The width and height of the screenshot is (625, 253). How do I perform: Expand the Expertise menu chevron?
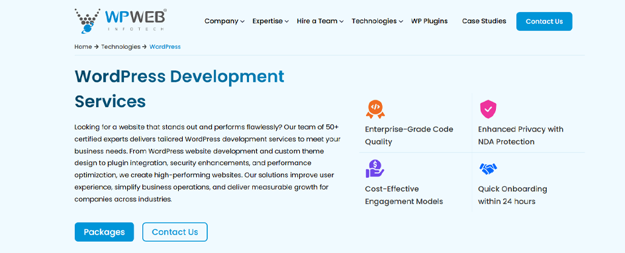287,22
